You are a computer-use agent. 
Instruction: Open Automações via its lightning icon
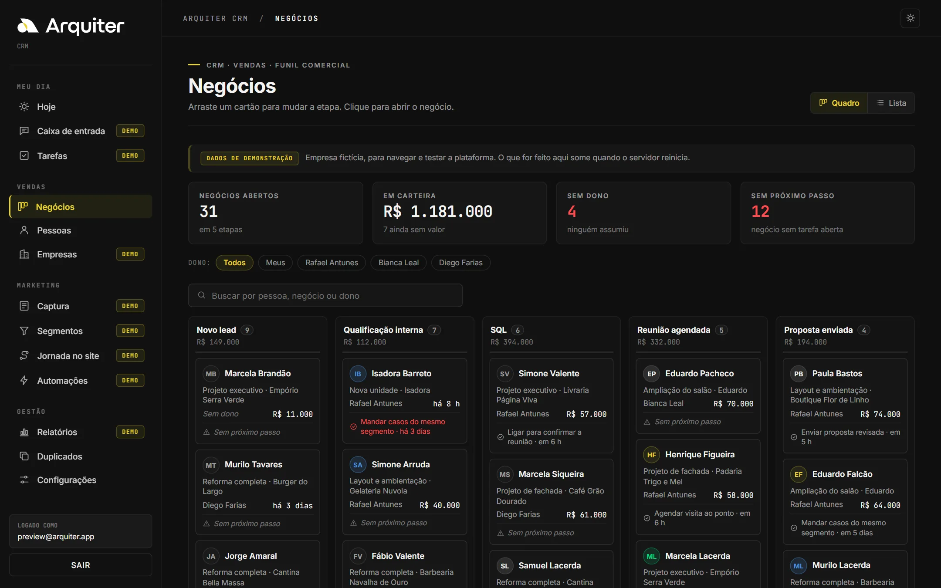tap(24, 380)
